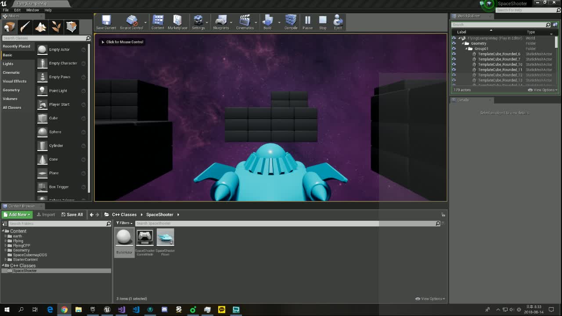
Task: Toggle visibility of the Geometry folder
Action: pos(454,43)
